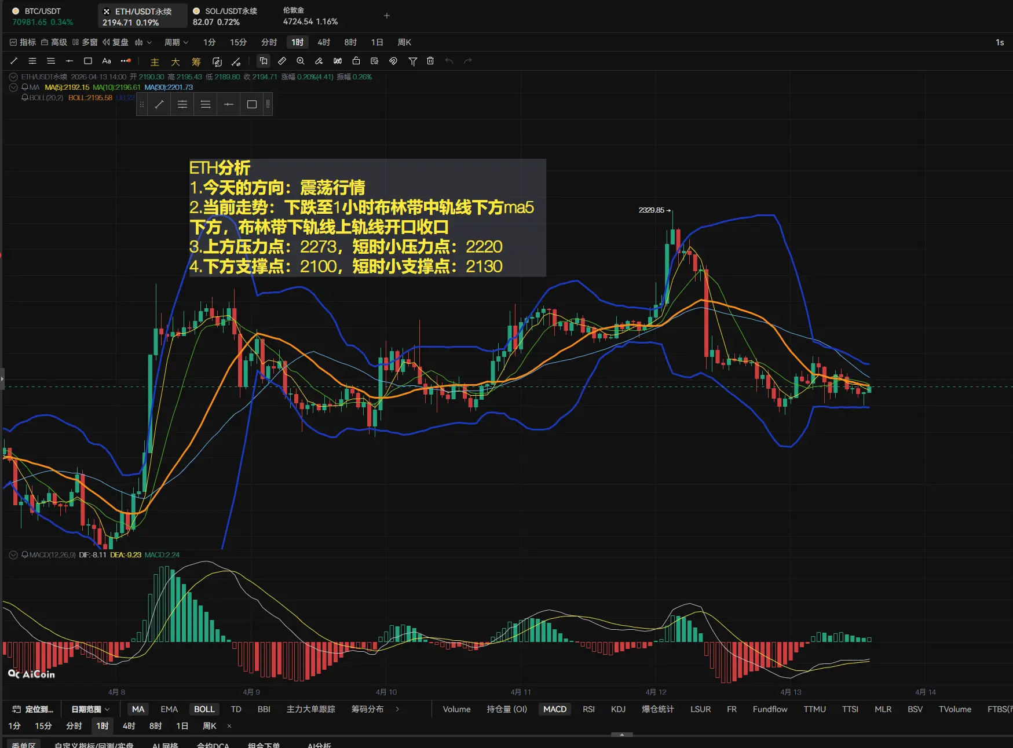Toggle the Volume sub-indicator
This screenshot has width=1013, height=748.
457,709
